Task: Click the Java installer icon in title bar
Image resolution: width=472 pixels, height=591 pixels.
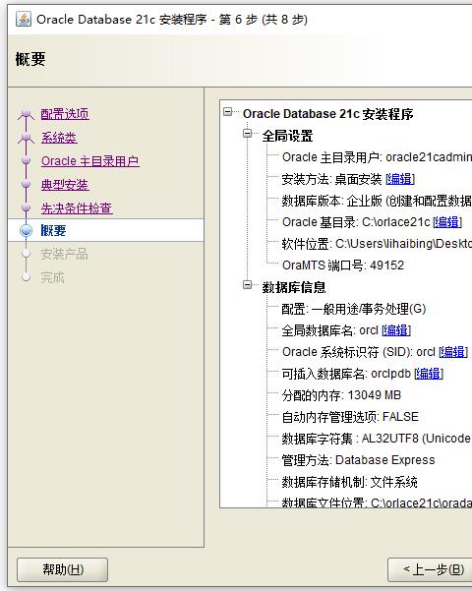Action: (24, 19)
